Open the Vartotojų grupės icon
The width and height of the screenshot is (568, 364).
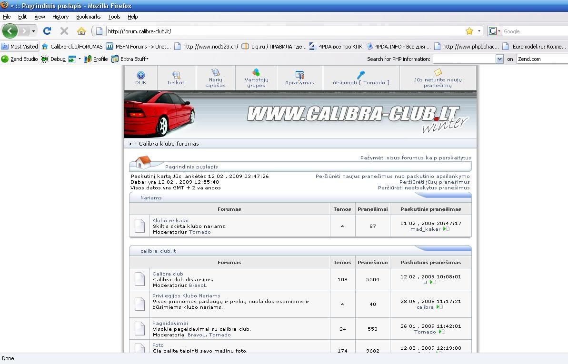click(x=256, y=73)
